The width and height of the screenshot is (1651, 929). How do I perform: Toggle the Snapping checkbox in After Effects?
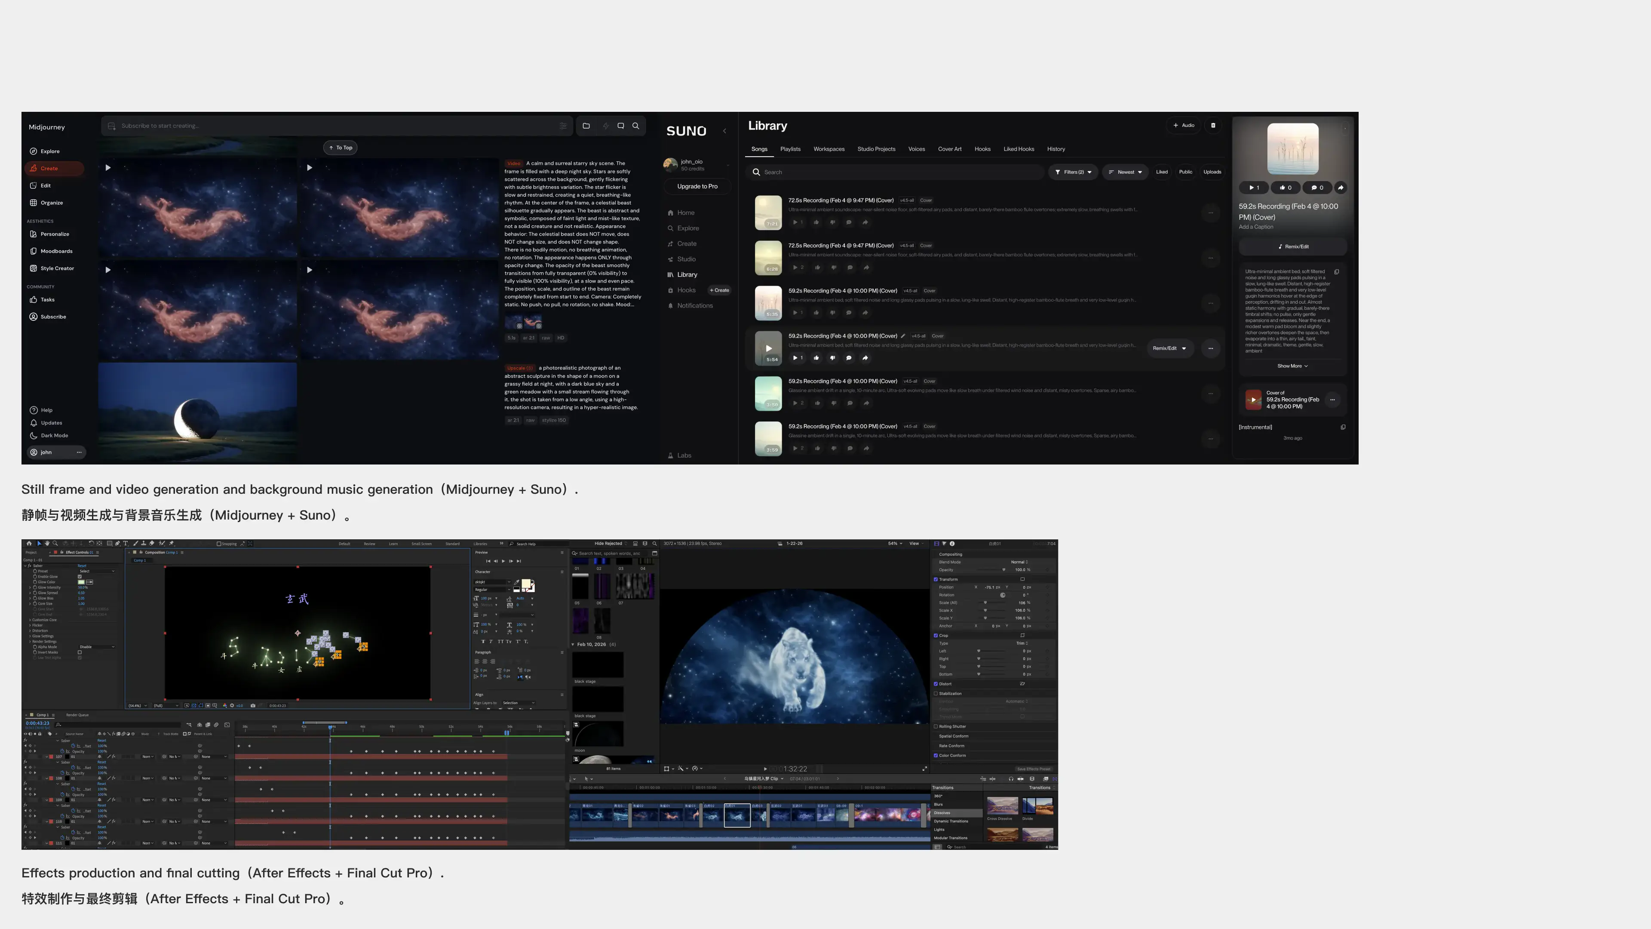coord(219,544)
